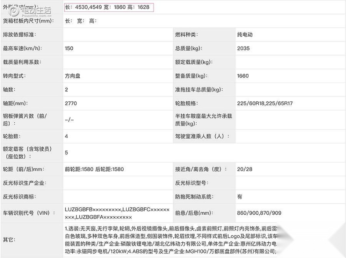Viewport: 346px width, 258px height.
Task: Select the leaf spring value -/-
Action: [x=69, y=120]
